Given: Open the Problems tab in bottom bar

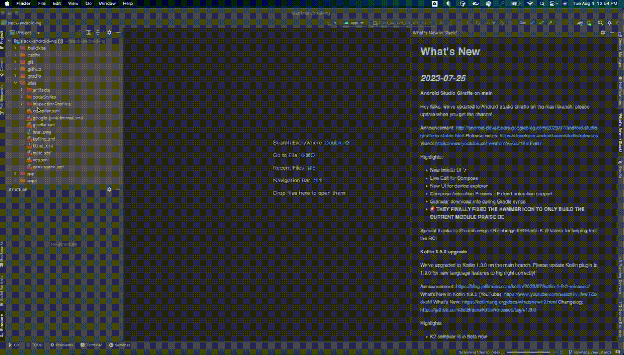Looking at the screenshot, I should click(x=61, y=345).
